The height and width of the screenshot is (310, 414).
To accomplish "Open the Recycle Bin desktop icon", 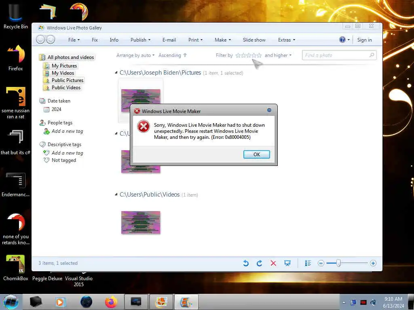I will pos(15,16).
